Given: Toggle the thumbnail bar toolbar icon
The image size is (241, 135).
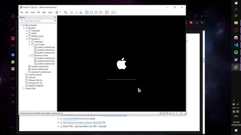Looking at the screenshot, I should click(92, 12).
